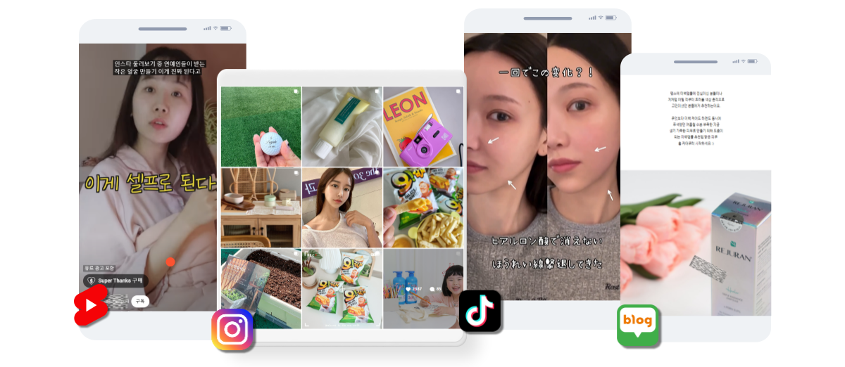Click the YouTube Shorts logo icon
845x367 pixels.
(92, 306)
